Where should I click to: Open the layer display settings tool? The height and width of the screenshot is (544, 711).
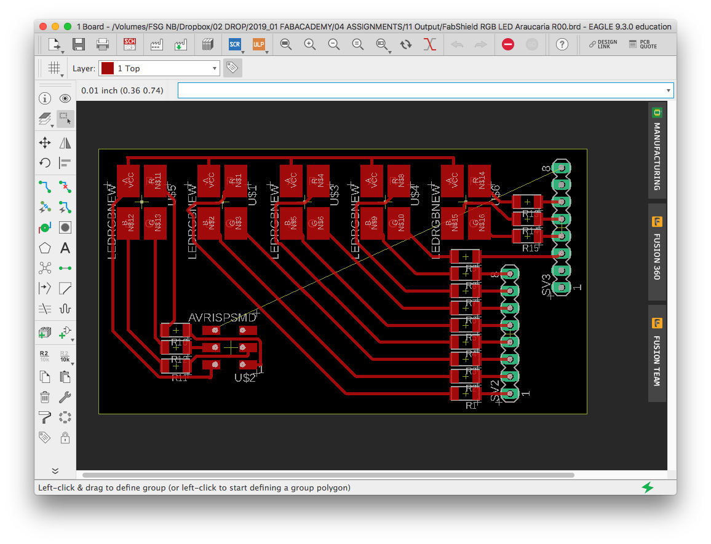pos(44,119)
